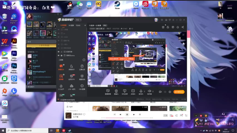Click the orange start-stream button

179,92
